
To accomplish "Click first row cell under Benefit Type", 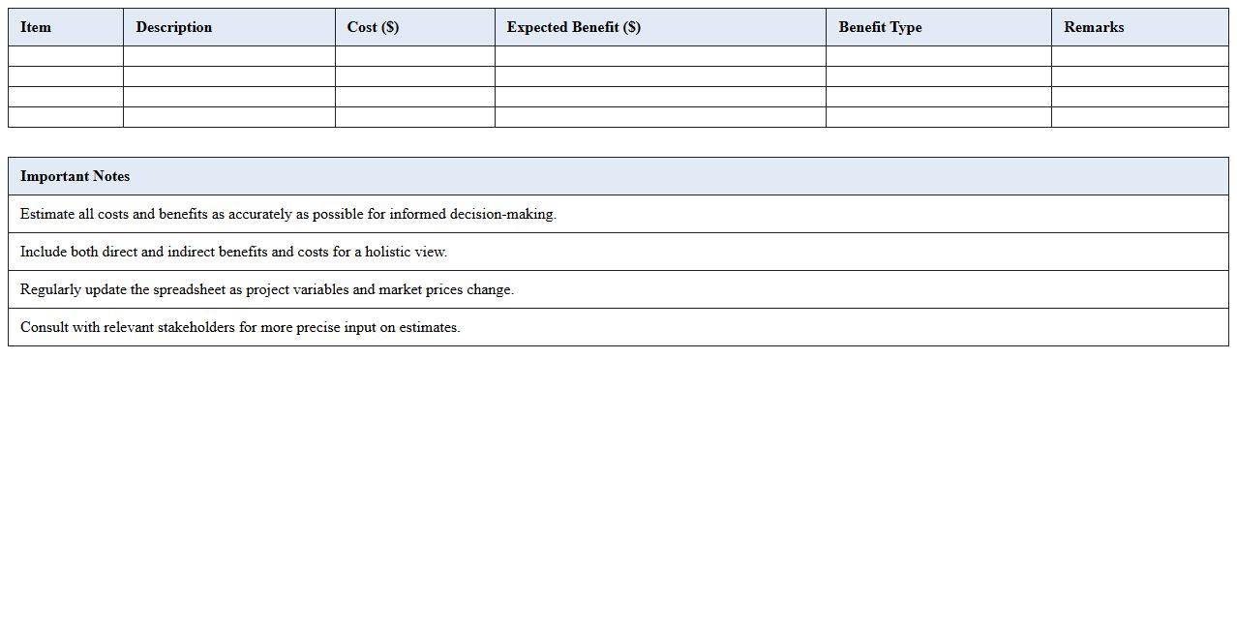I will pyautogui.click(x=938, y=56).
